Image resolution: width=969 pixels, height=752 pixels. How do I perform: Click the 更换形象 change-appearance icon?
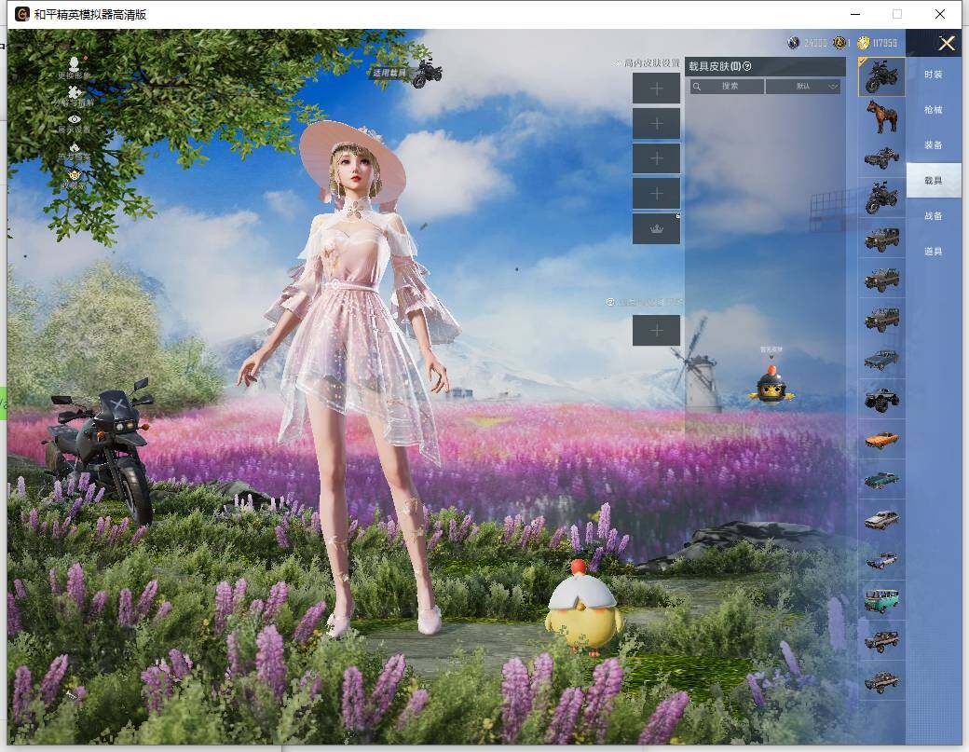(74, 63)
